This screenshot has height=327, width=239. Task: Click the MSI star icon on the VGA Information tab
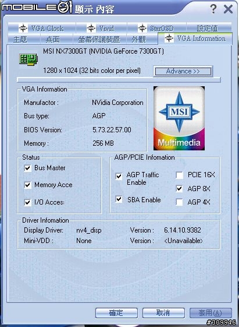point(169,38)
